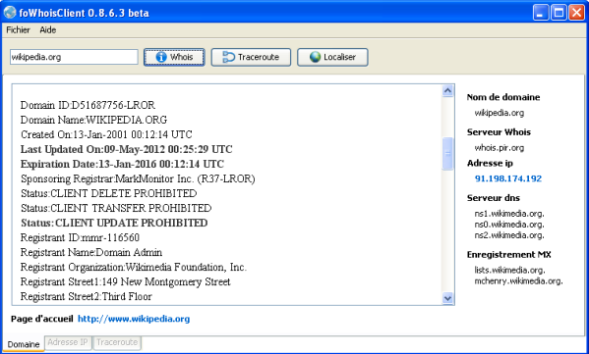Click the 'Serveur Whois' heading

499,131
